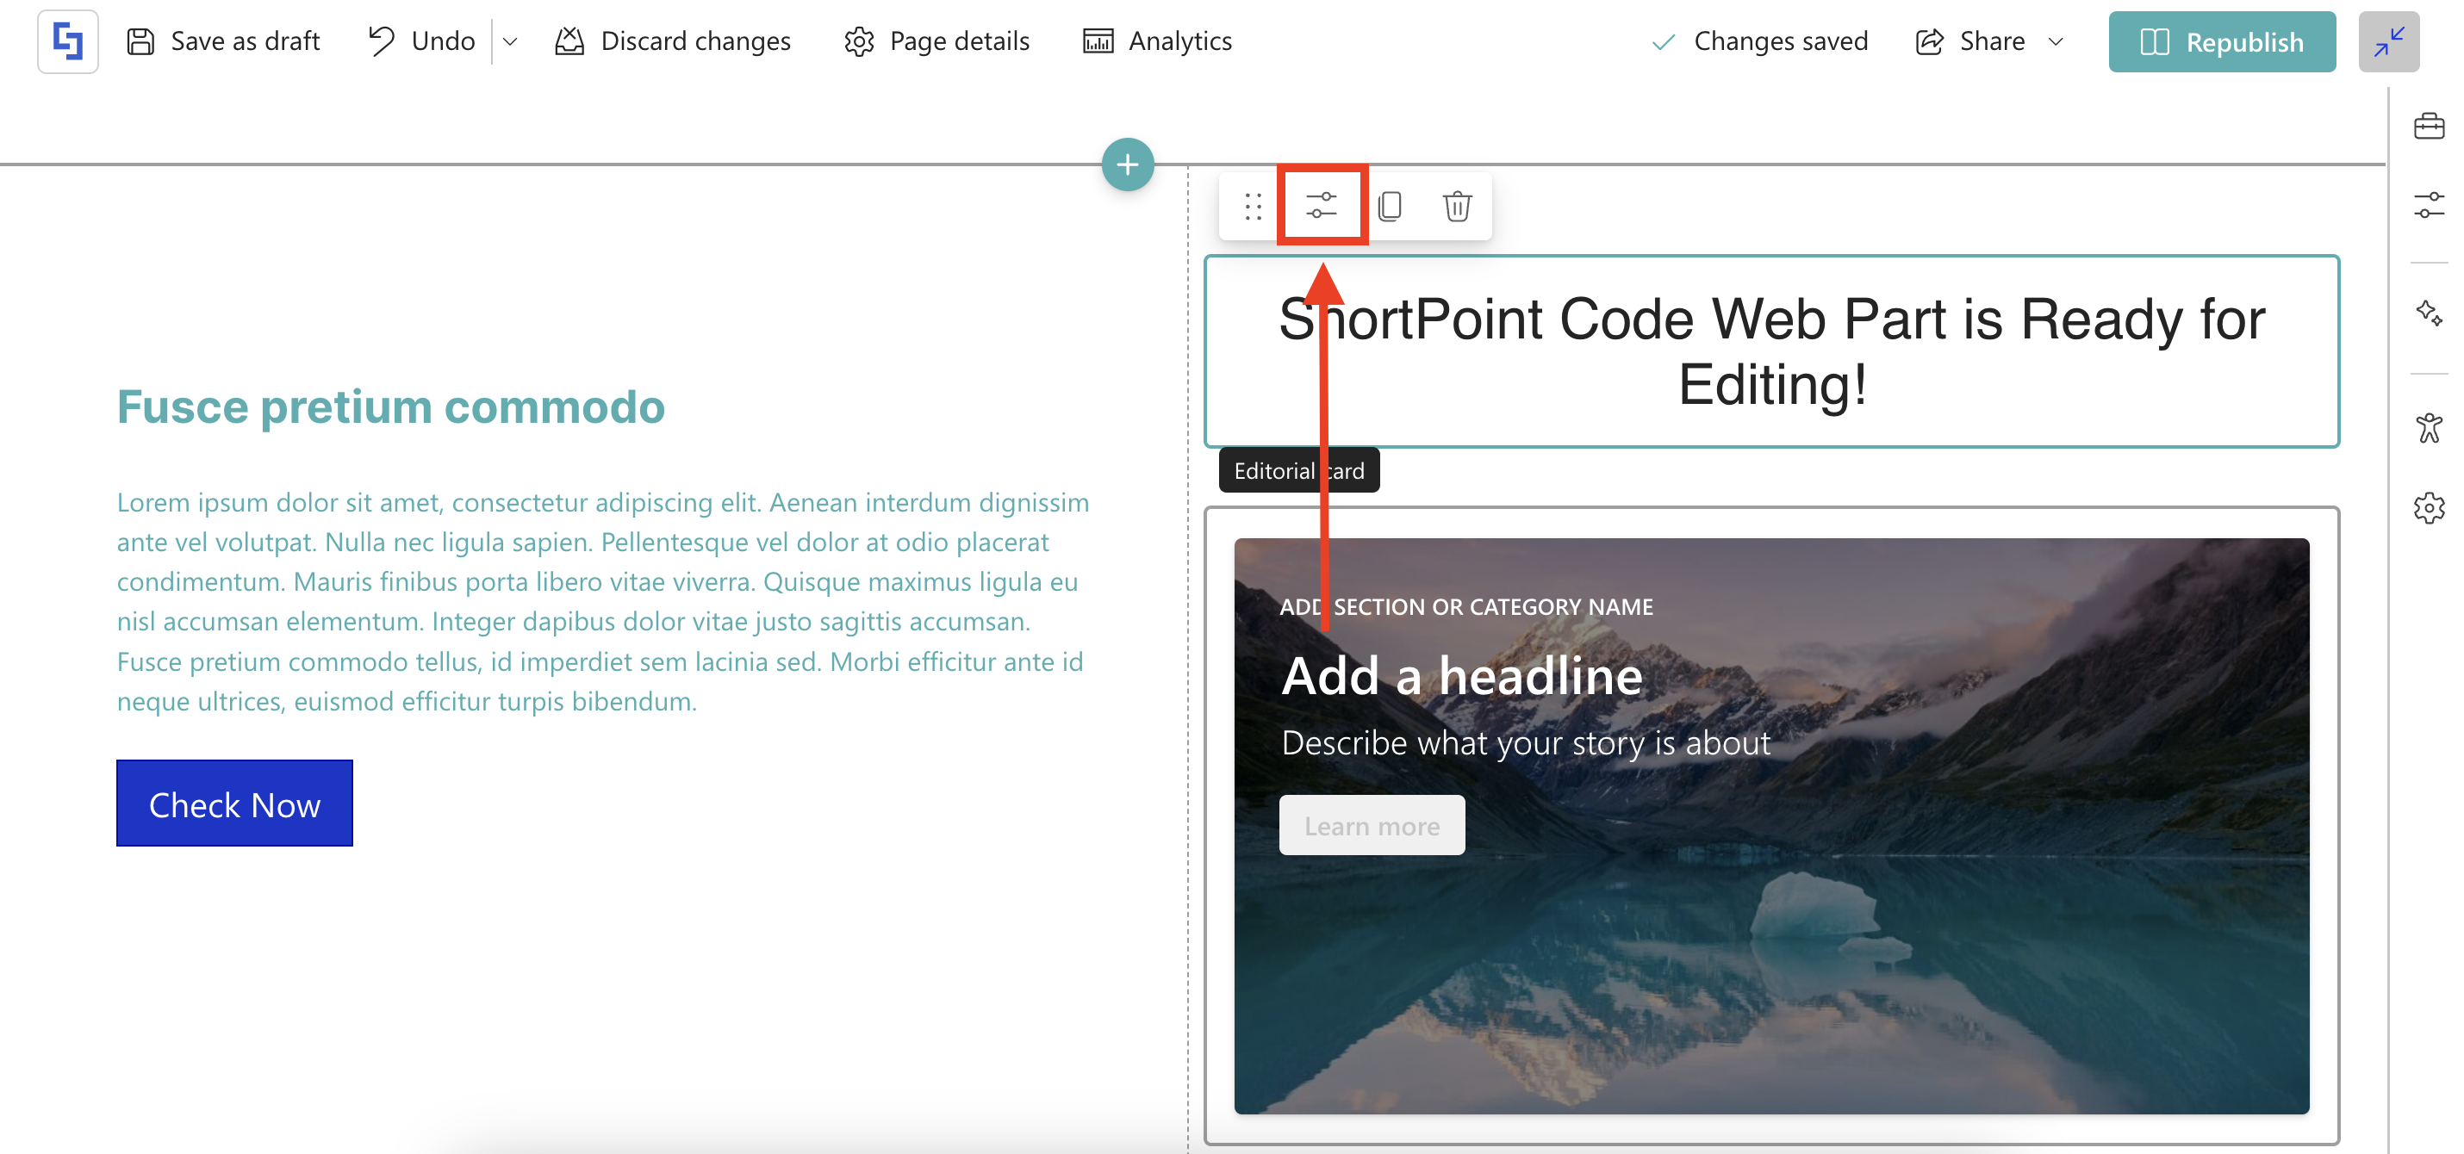
Task: Collapse editor with the minimize arrows button
Action: pos(2387,41)
